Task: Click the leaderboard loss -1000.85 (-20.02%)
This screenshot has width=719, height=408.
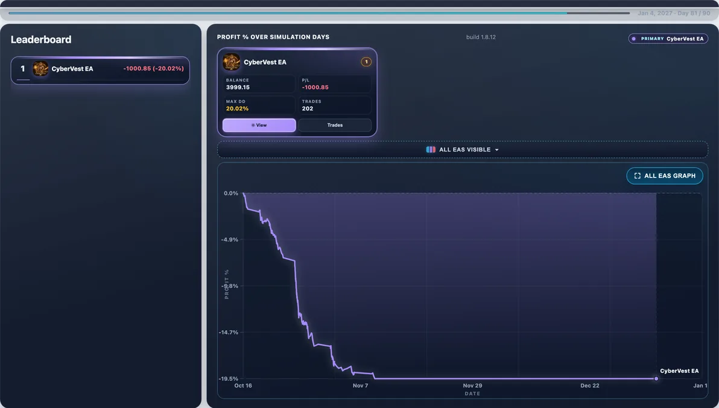Action: pyautogui.click(x=154, y=68)
